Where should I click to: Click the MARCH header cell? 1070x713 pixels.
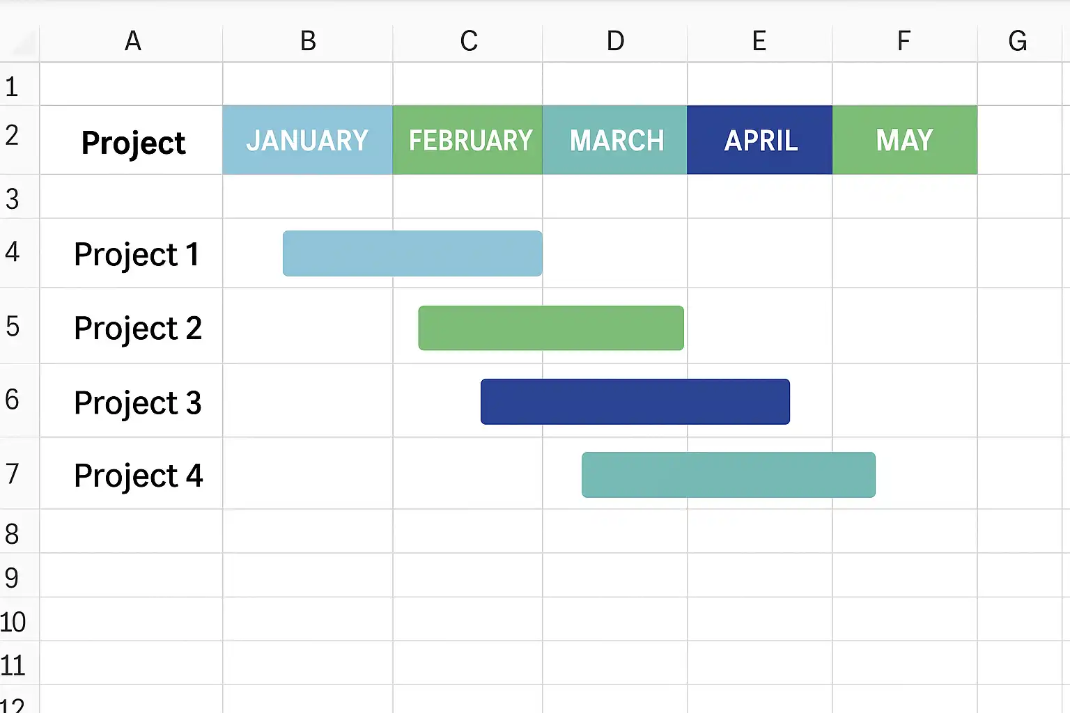pos(615,140)
